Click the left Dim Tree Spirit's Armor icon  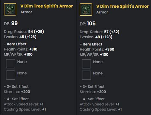coord(10,9)
